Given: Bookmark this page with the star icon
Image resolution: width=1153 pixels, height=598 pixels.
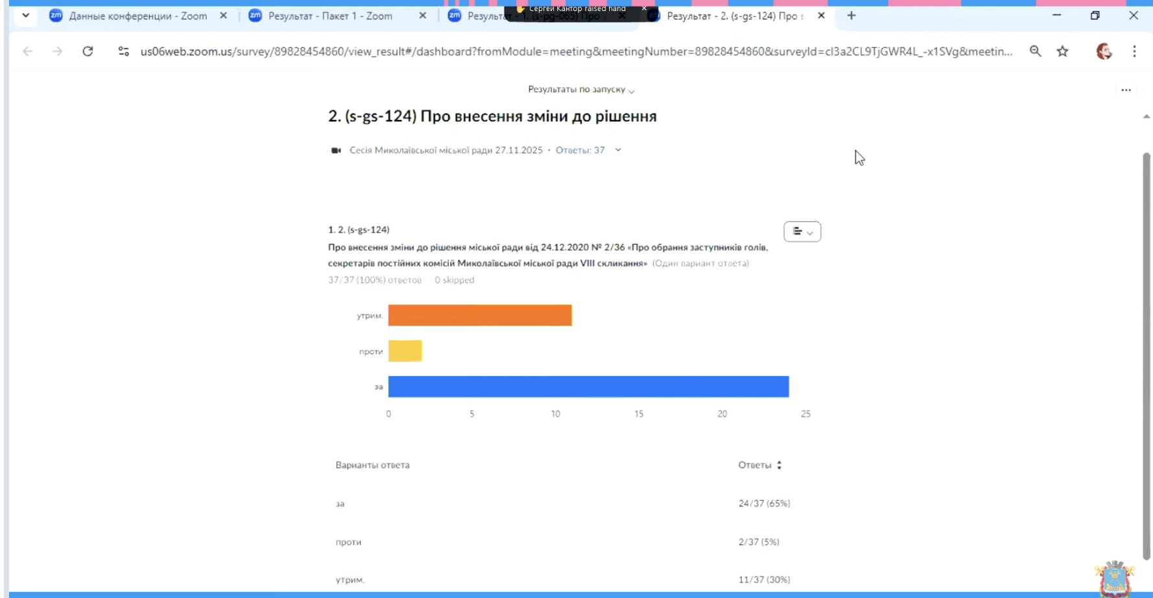Looking at the screenshot, I should pos(1062,51).
